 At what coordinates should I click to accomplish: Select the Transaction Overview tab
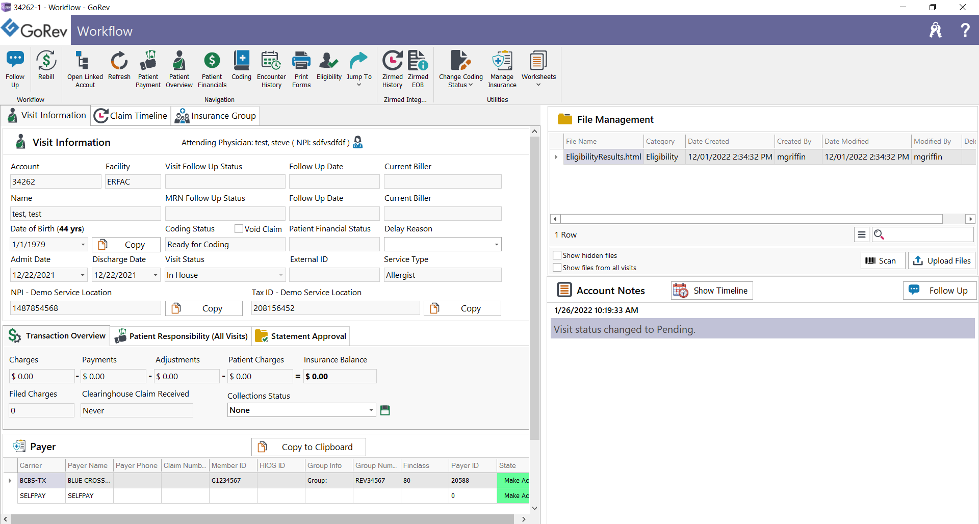(57, 336)
